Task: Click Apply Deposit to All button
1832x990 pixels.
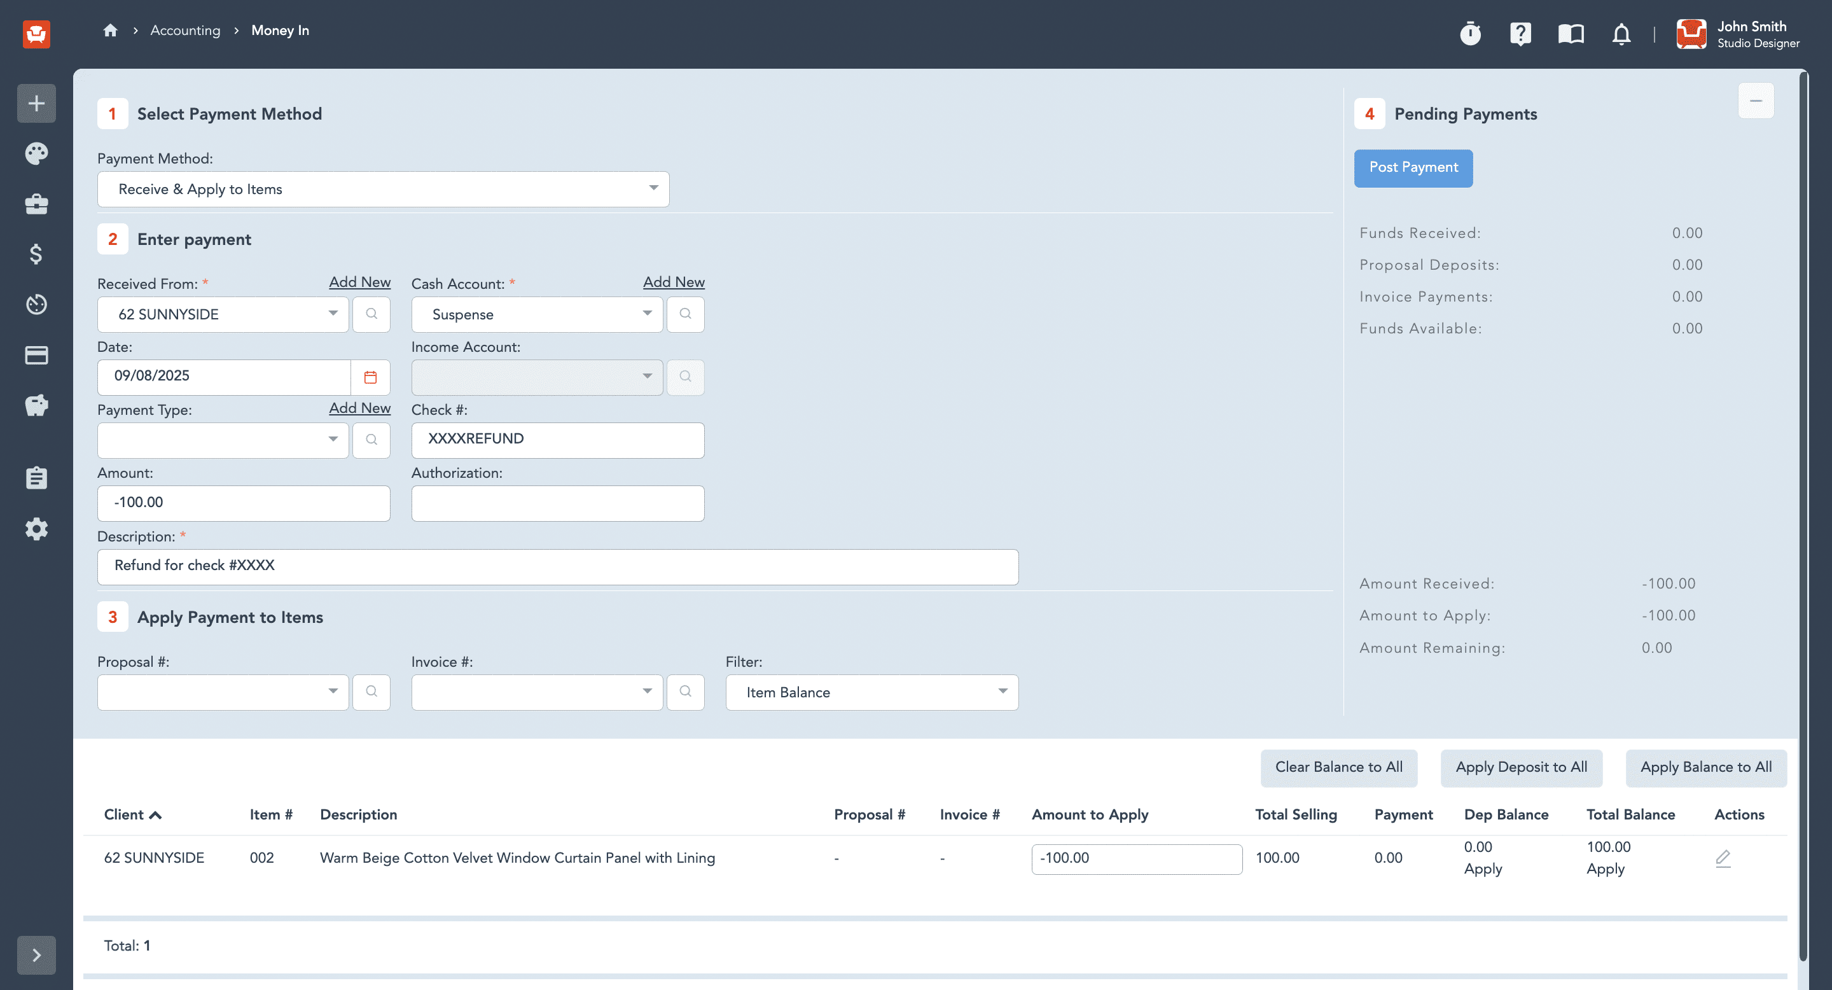Action: click(1521, 767)
